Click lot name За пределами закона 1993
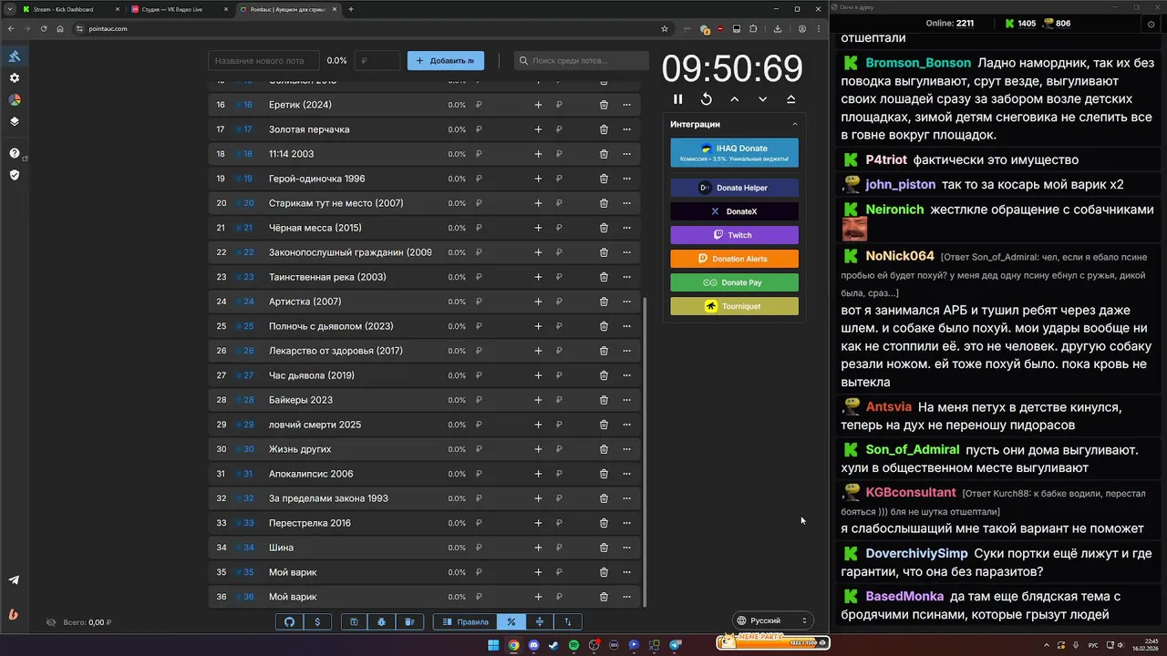This screenshot has width=1167, height=656. (328, 498)
